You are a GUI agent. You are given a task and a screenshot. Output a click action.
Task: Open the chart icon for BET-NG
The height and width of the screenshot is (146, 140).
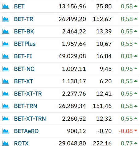coord(6,69)
